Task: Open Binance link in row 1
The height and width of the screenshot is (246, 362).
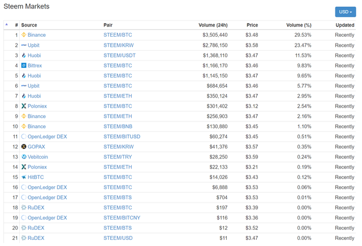Action: tap(37, 35)
